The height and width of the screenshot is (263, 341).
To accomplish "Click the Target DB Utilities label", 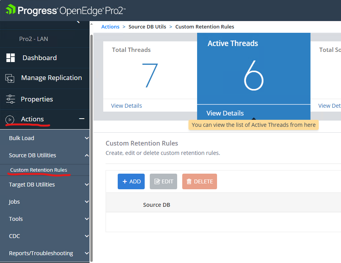I will pyautogui.click(x=32, y=185).
